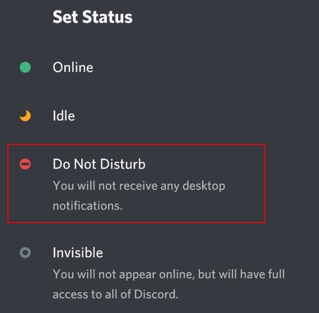Click the red Do Not Disturb icon
Image resolution: width=319 pixels, height=313 pixels.
pos(25,164)
